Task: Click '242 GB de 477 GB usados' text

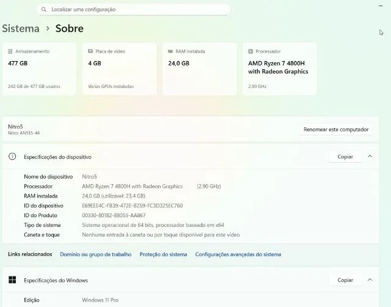Action: coord(34,86)
